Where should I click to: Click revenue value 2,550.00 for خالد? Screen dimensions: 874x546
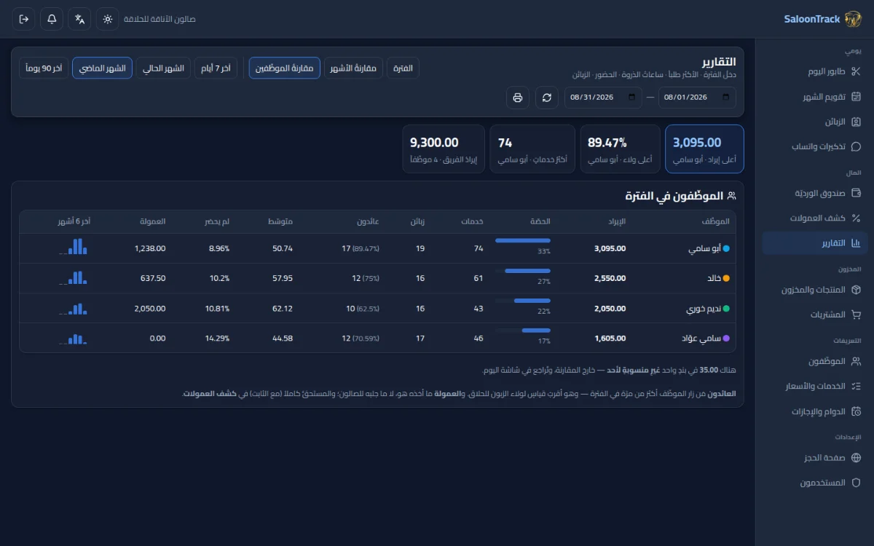(610, 278)
